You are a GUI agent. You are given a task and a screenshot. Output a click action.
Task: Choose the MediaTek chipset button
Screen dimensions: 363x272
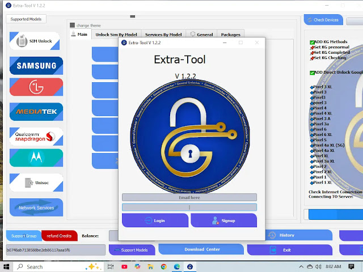click(x=36, y=112)
